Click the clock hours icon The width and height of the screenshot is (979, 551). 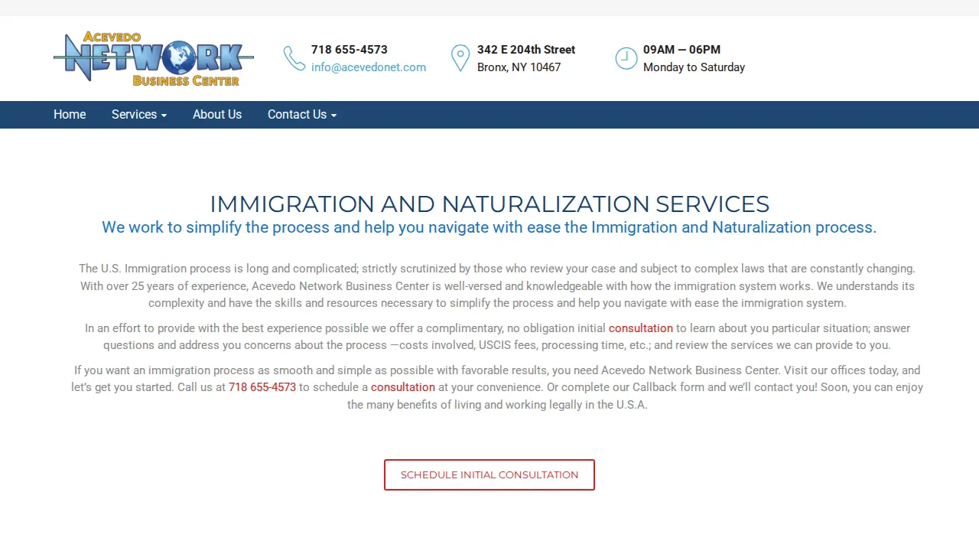point(626,58)
